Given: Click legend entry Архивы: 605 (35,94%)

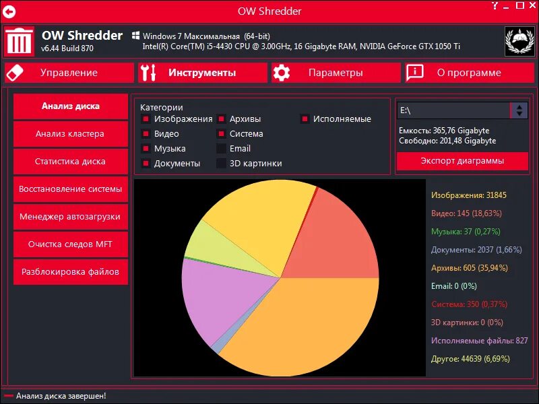Looking at the screenshot, I should pos(469,268).
